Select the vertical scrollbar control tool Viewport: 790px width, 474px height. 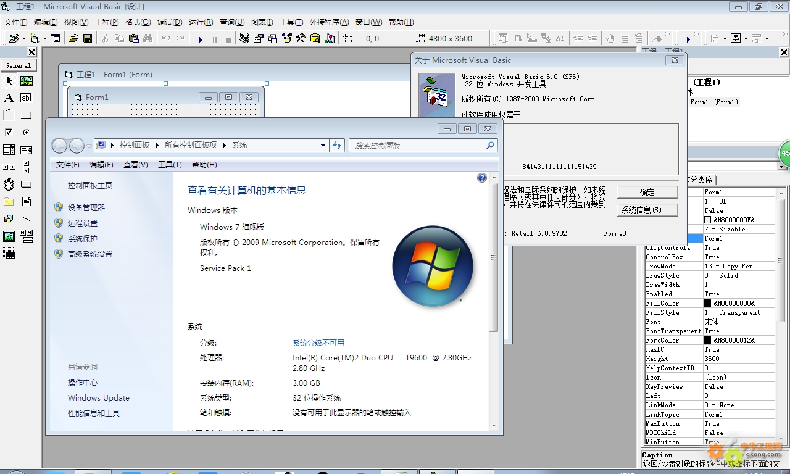(27, 167)
